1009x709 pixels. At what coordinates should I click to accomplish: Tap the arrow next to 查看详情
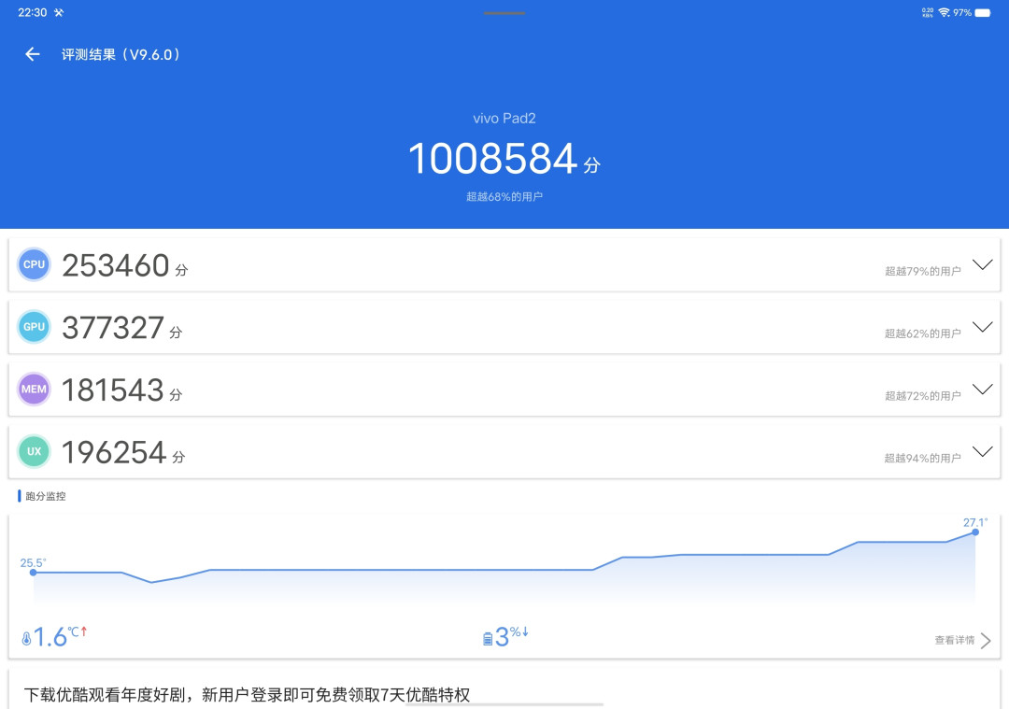(x=986, y=640)
